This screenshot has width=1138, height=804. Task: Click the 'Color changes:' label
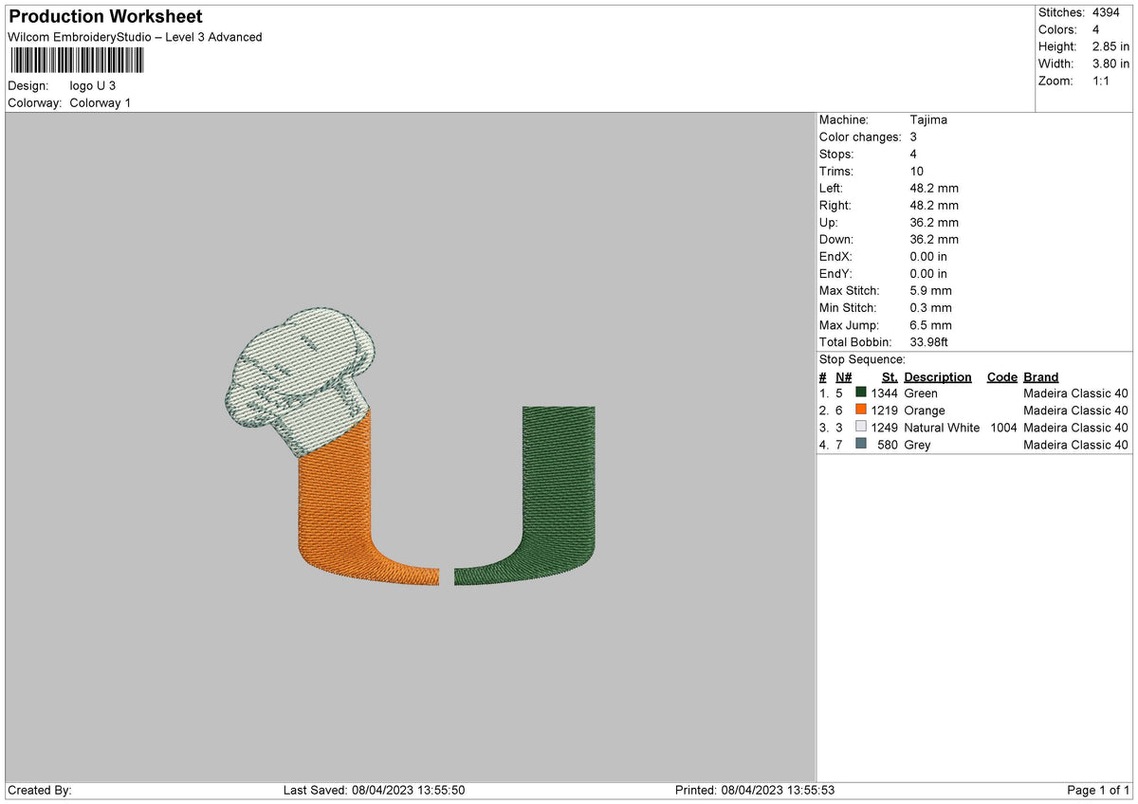click(x=860, y=137)
